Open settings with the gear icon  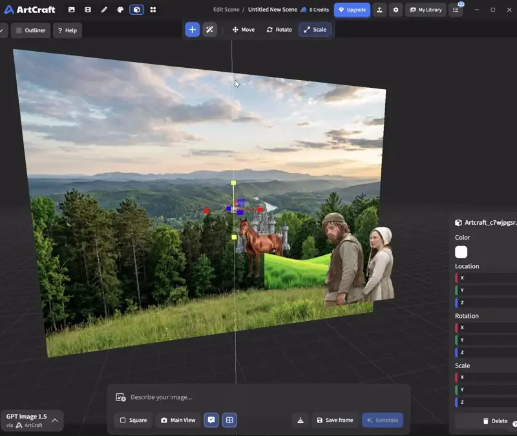click(x=396, y=10)
